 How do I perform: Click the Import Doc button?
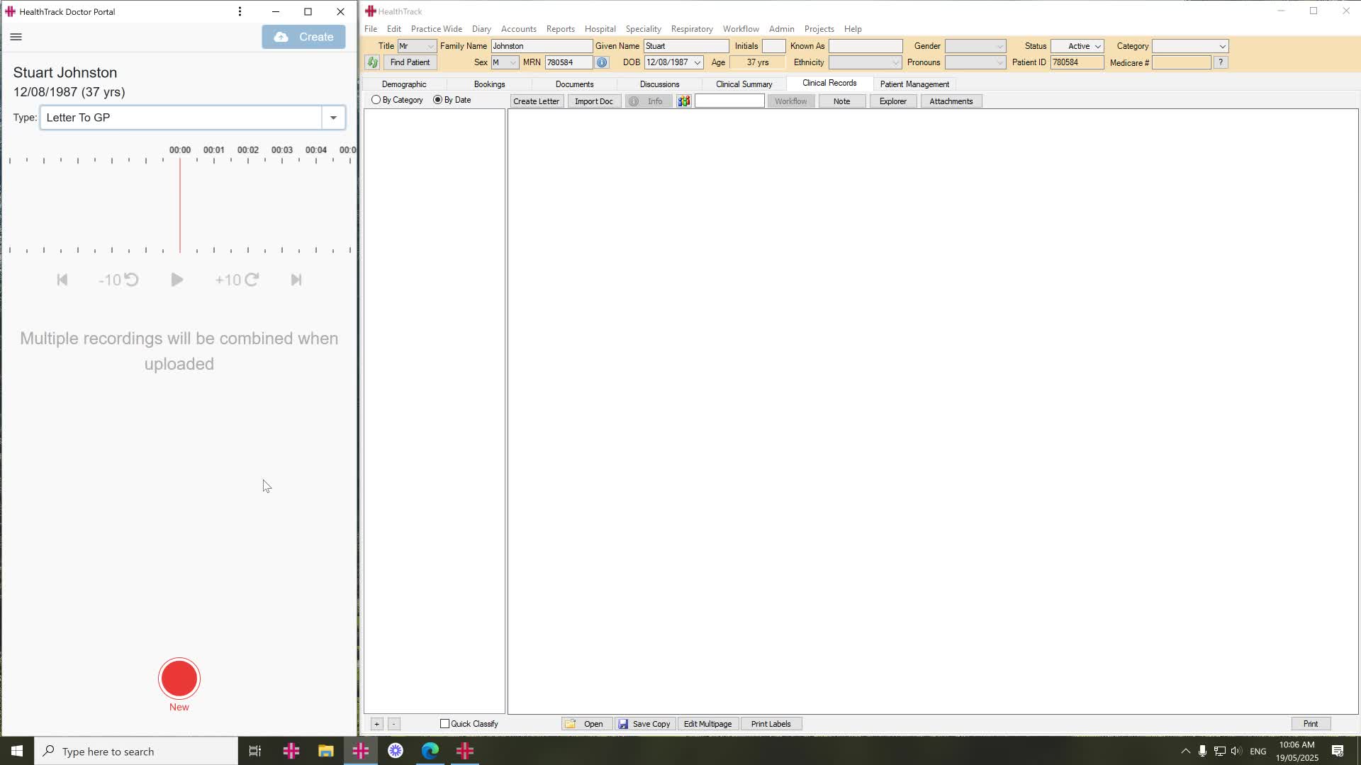point(594,101)
